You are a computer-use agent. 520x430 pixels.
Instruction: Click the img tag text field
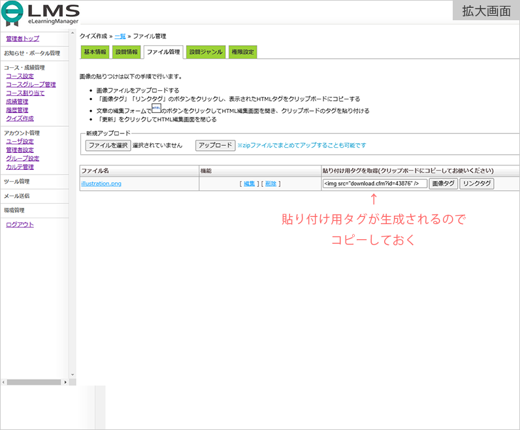(375, 184)
